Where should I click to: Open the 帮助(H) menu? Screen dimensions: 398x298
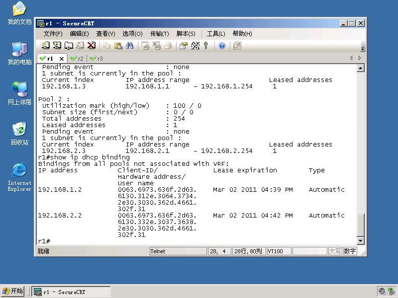tap(242, 34)
